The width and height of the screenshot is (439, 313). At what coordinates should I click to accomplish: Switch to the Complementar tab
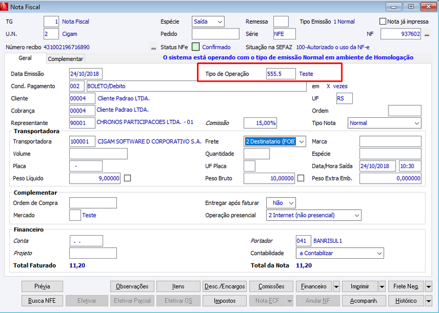pyautogui.click(x=65, y=59)
